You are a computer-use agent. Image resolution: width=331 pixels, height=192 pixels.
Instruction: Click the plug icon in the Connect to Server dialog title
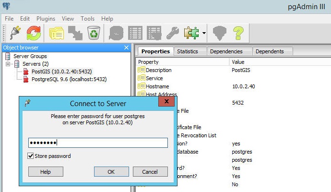coord(27,103)
